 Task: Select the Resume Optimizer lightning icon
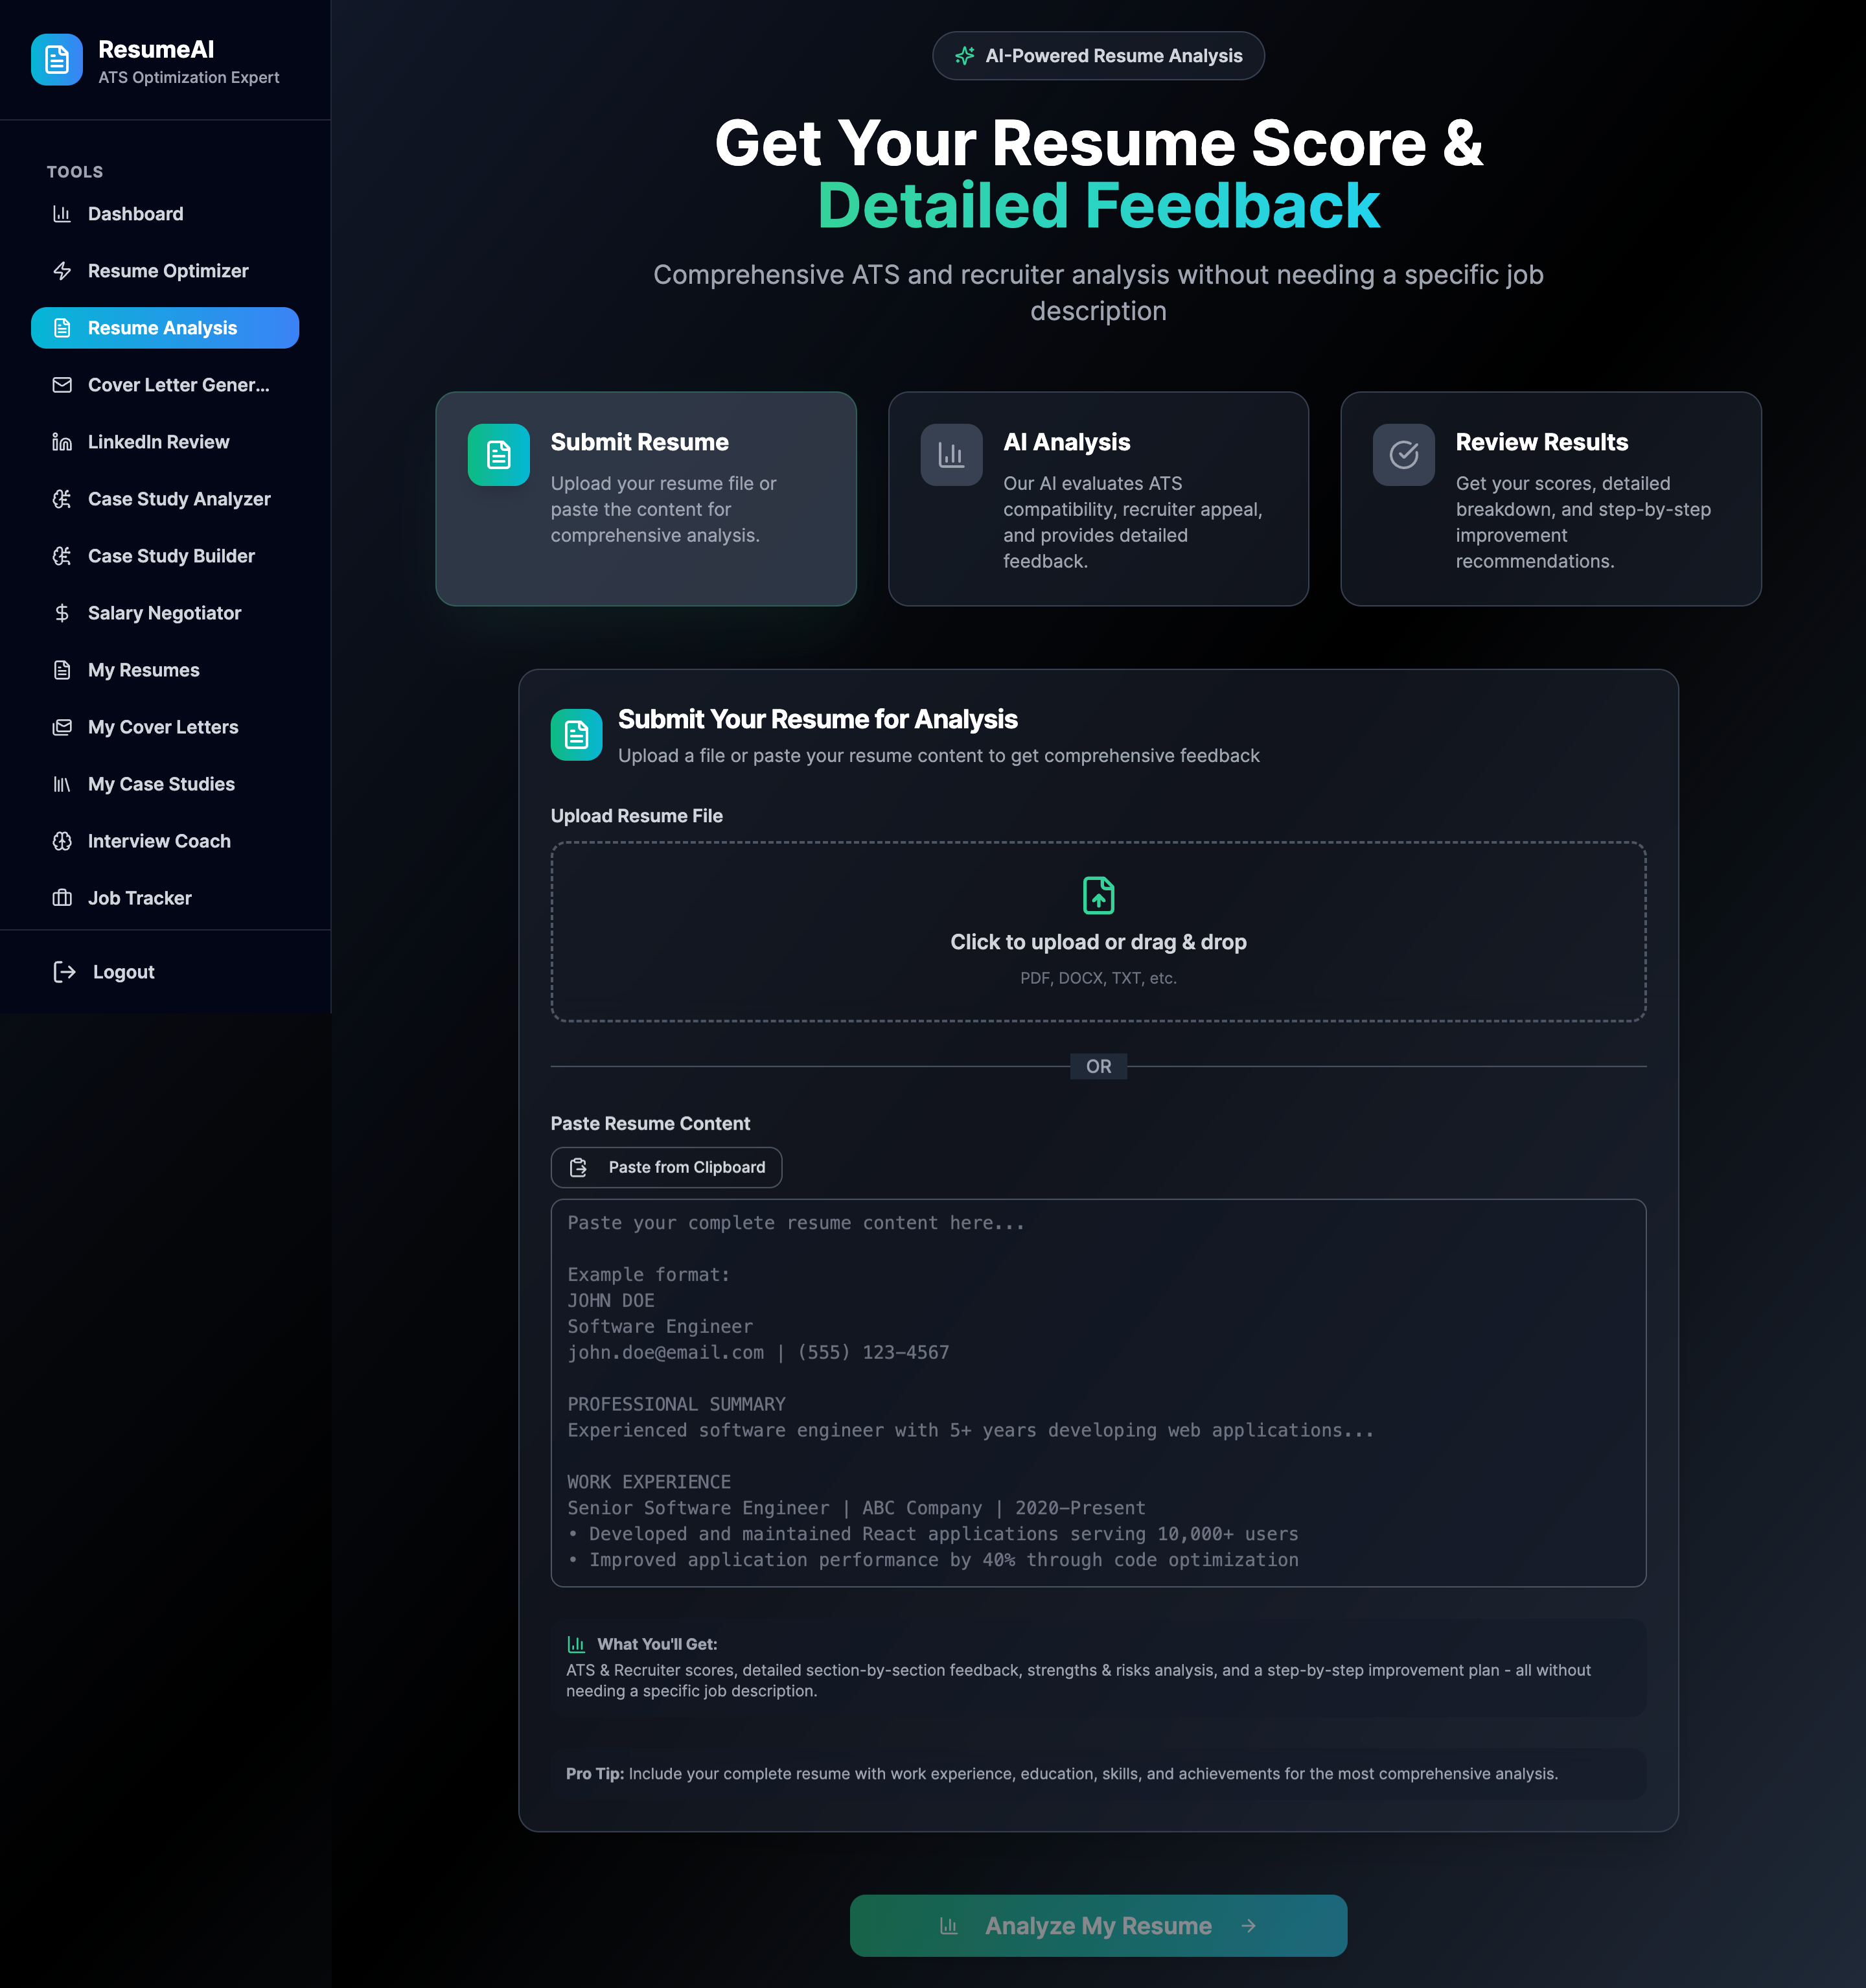click(x=62, y=270)
